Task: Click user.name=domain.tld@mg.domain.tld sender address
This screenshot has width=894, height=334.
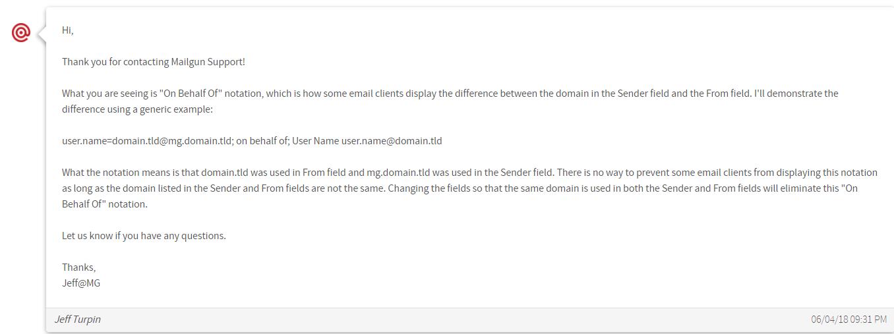Action: (147, 141)
